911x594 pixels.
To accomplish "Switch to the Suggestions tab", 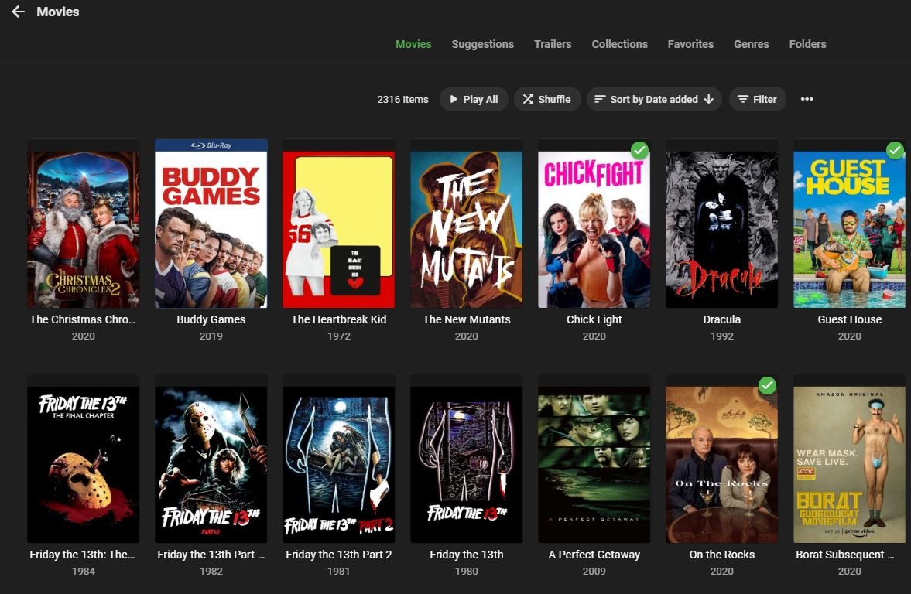I will [482, 44].
